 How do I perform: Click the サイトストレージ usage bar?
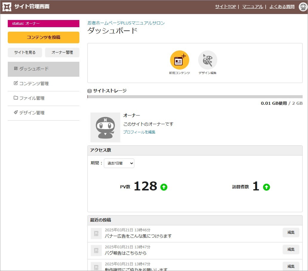[195, 97]
